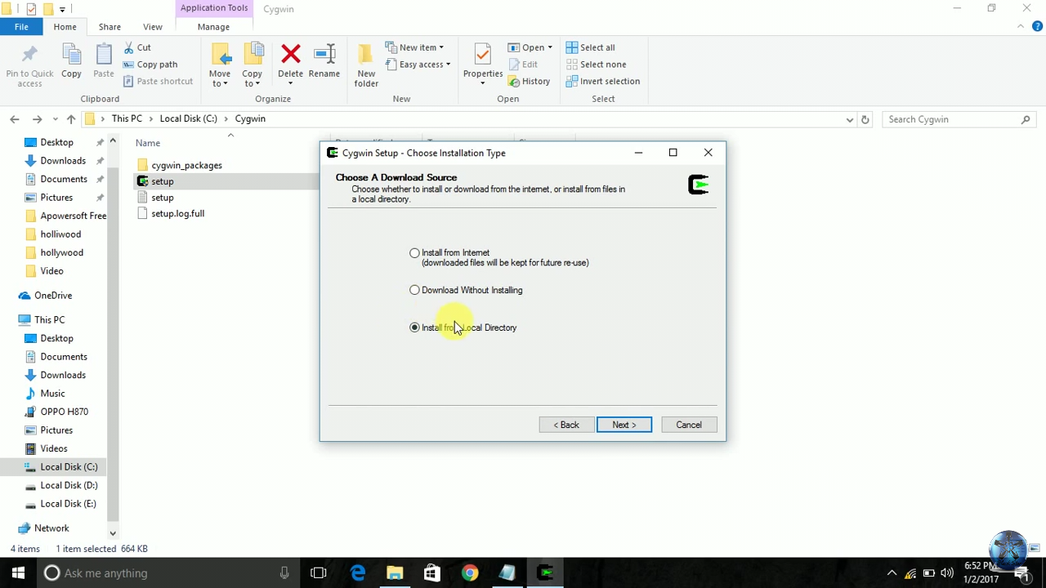Open the Properties icon in the ribbon
Viewport: 1046px width, 588px height.
(x=483, y=62)
